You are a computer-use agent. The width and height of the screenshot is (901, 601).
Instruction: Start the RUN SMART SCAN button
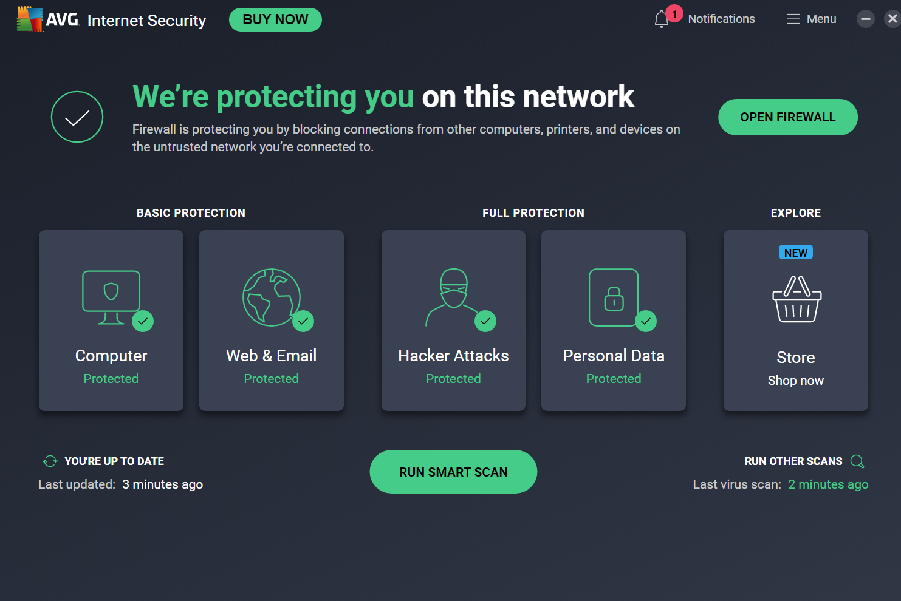click(x=453, y=472)
